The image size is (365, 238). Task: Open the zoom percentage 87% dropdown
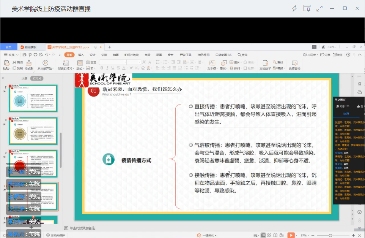(304, 235)
